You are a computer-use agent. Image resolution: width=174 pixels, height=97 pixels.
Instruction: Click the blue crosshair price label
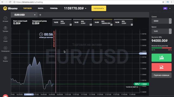tap(143, 54)
